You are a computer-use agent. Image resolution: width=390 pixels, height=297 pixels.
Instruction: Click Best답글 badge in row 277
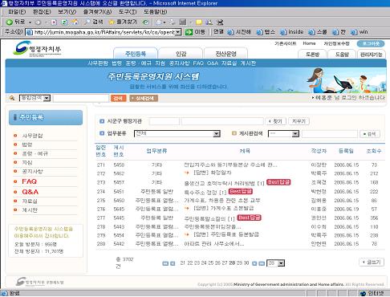(250, 218)
